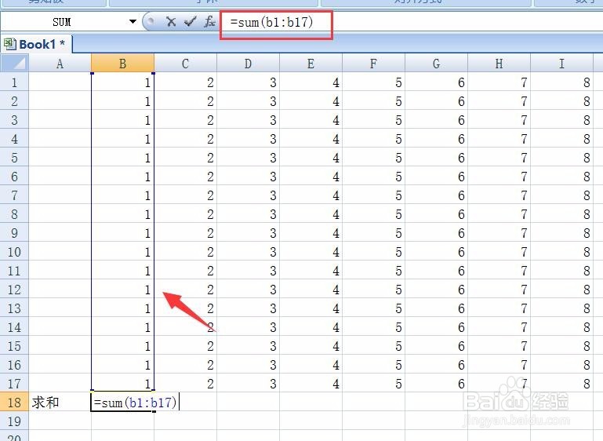Select row 1 header
The width and height of the screenshot is (603, 441).
15,82
